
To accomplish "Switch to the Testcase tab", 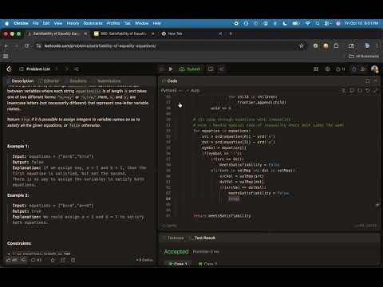I will [x=173, y=238].
